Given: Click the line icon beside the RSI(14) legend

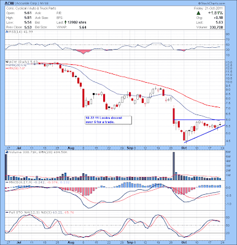Looking at the screenshot, I should click(7, 32).
